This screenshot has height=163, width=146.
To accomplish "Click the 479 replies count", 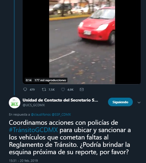I will click(x=32, y=90).
